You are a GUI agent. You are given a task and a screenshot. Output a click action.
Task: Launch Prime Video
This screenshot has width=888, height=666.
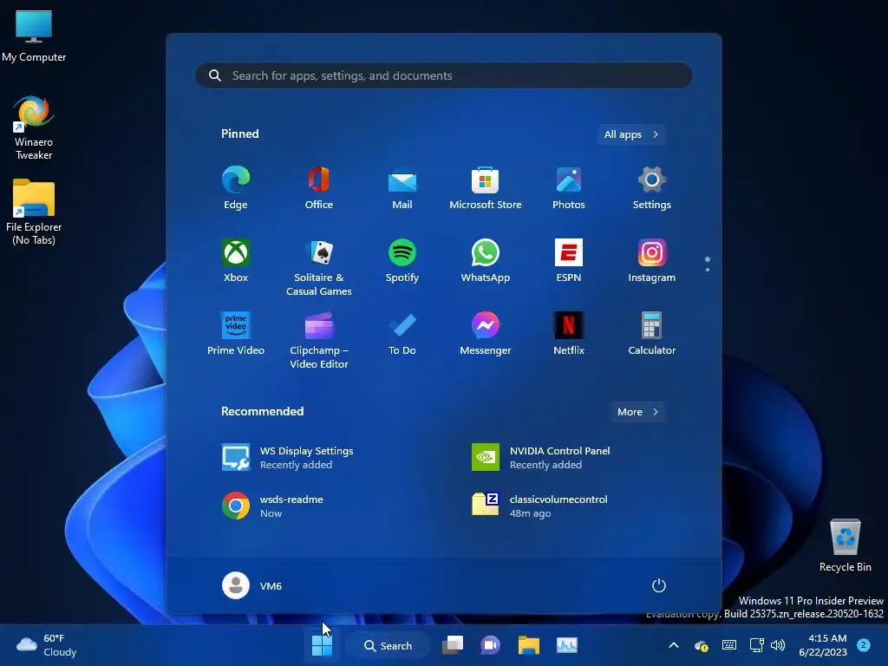coord(236,334)
